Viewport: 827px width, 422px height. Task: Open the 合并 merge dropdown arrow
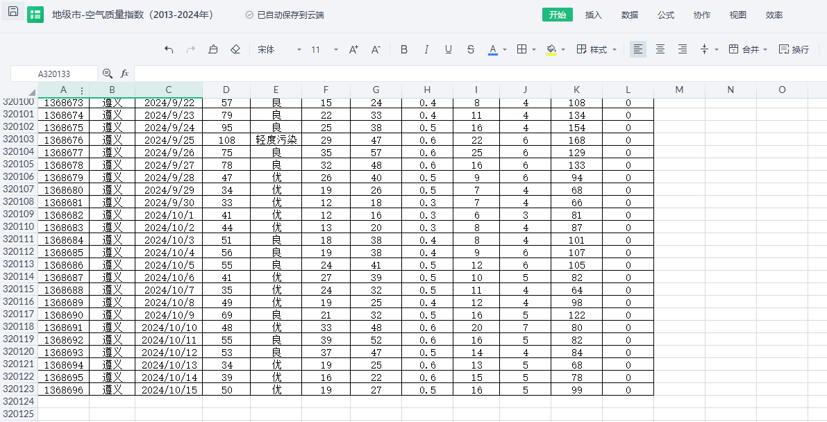766,49
